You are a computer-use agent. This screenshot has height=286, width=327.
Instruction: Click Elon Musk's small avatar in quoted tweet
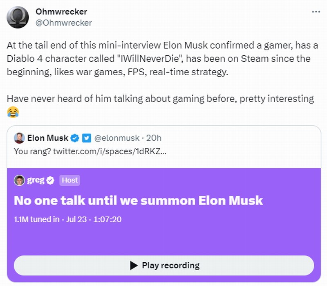[x=19, y=138]
